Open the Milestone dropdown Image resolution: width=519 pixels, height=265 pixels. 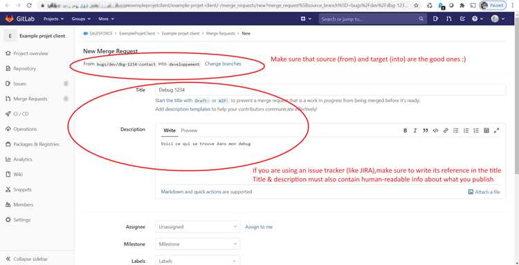pyautogui.click(x=198, y=244)
